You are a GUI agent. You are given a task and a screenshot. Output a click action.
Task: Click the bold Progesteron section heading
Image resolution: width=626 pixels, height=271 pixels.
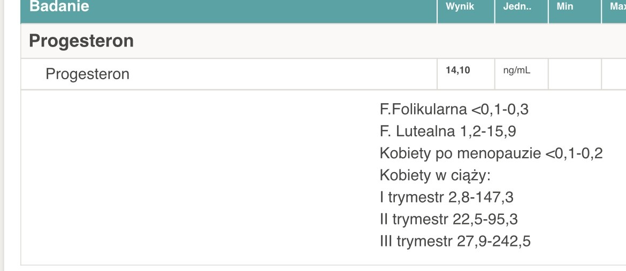pos(81,41)
